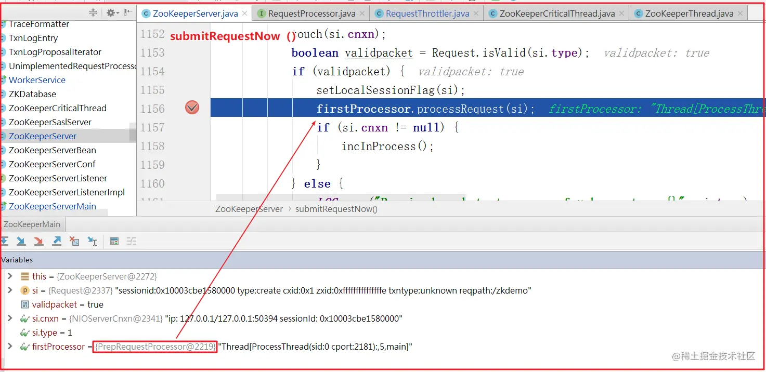Select ZooKeeperServerMain in project tree

tap(52, 206)
